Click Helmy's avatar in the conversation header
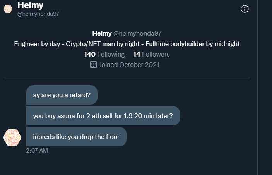Viewport: 272px width, 175px height. pos(8,9)
